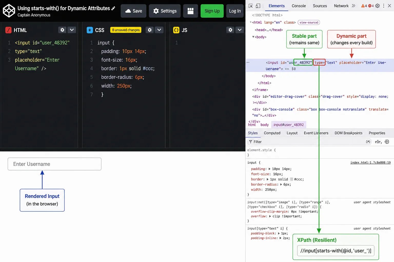
Task: Expand padding-block shorthand triangle
Action: coord(279,233)
